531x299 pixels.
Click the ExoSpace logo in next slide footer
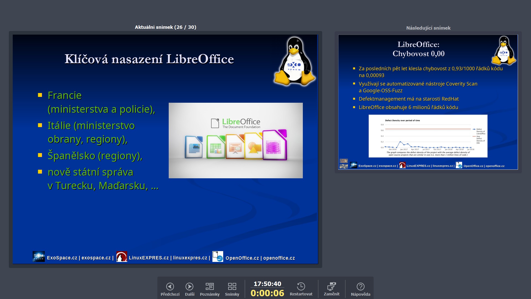point(353,165)
